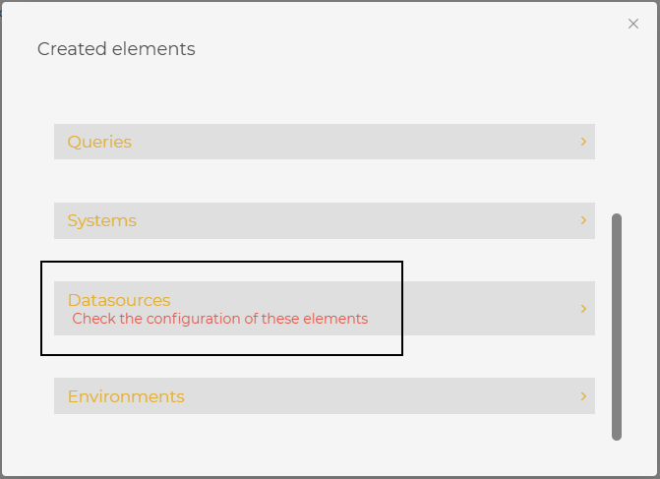The height and width of the screenshot is (479, 660).
Task: Expand the Datasources section chevron
Action: pyautogui.click(x=583, y=309)
